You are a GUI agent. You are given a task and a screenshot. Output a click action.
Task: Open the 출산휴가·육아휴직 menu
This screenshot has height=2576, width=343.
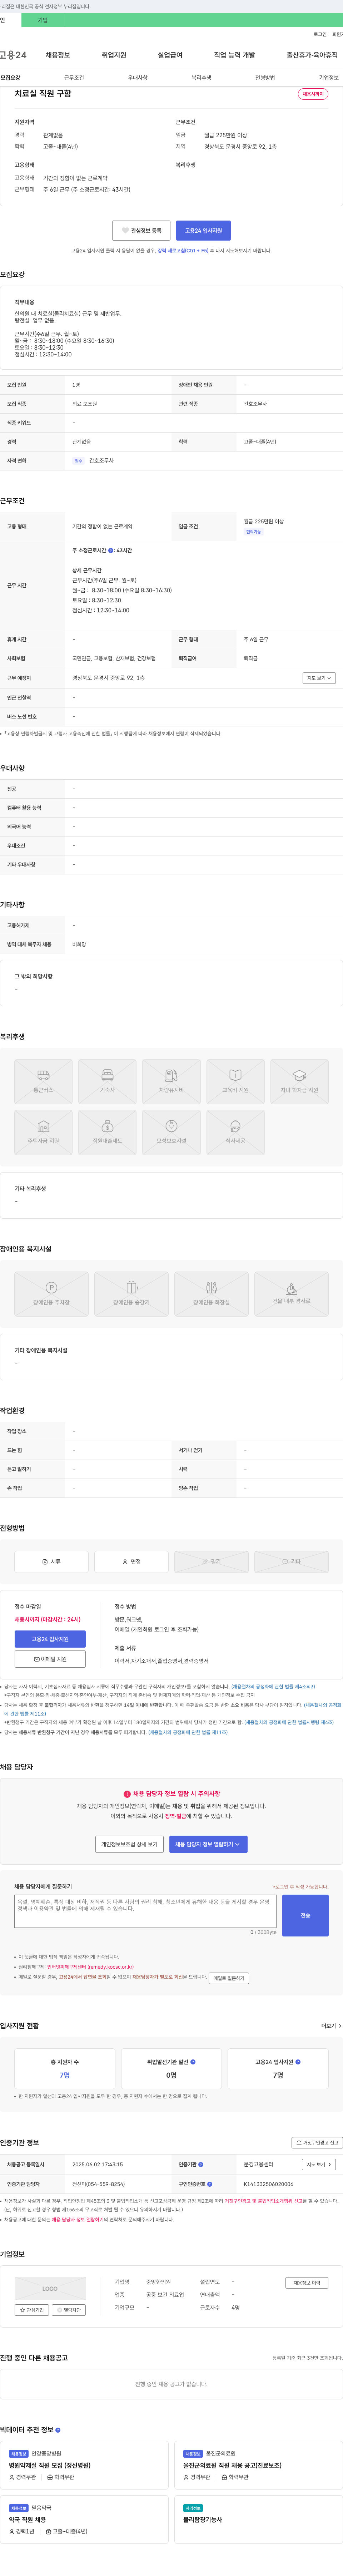point(312,55)
